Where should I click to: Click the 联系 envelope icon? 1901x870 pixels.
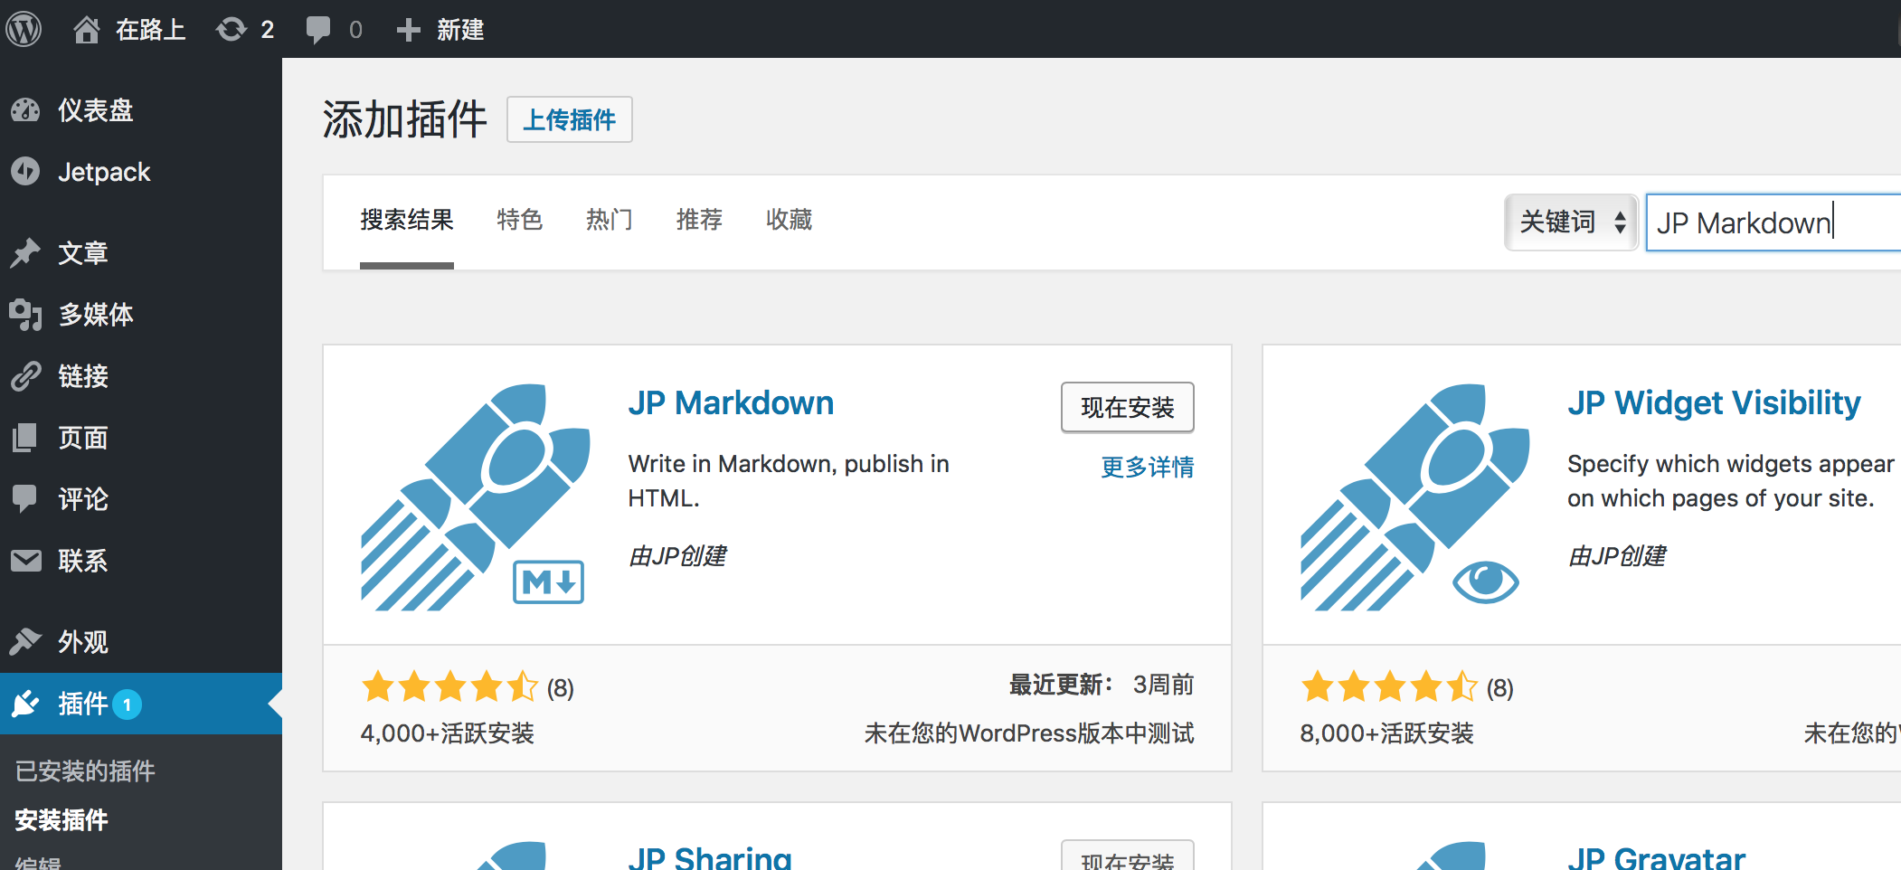click(25, 561)
